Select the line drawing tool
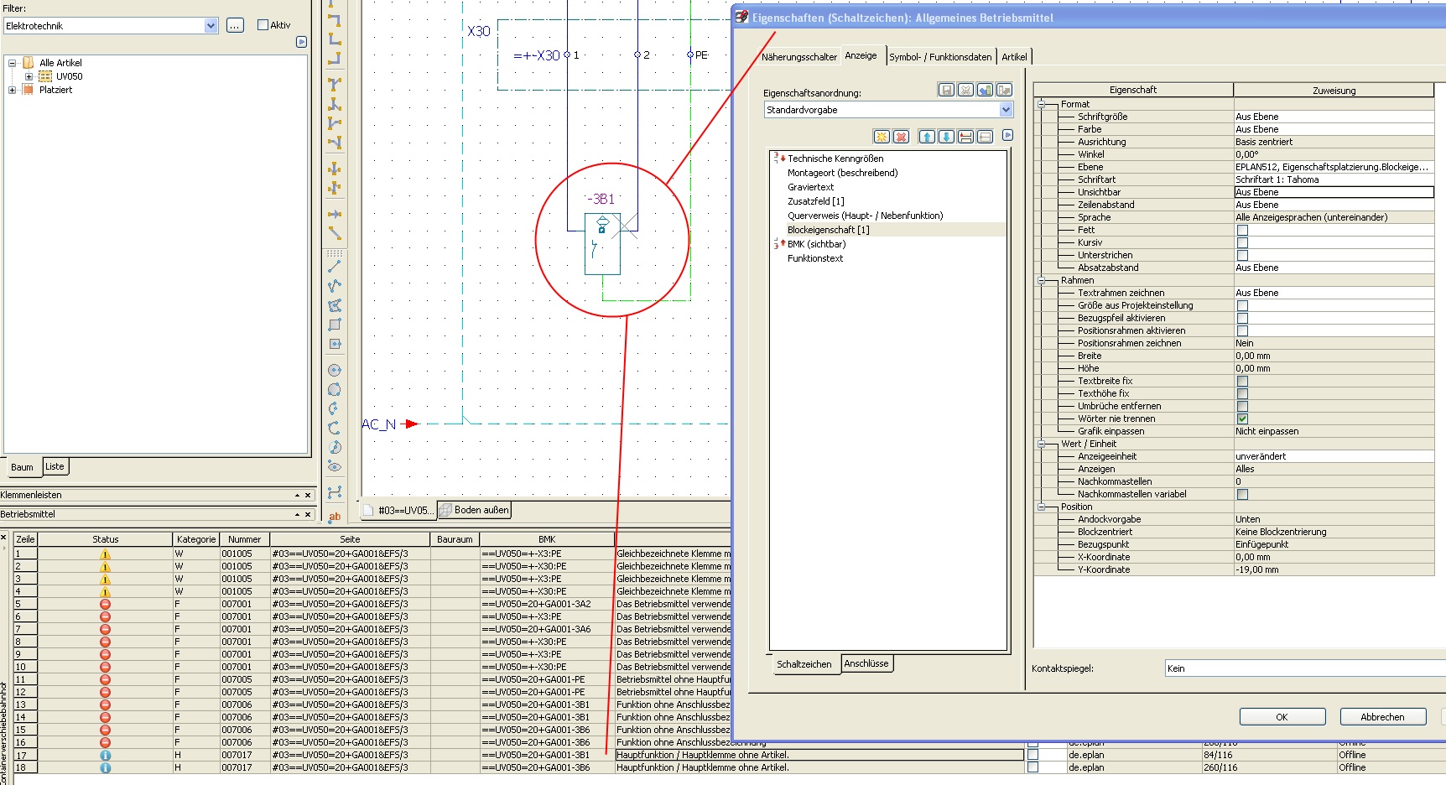The width and height of the screenshot is (1446, 785). 335,266
